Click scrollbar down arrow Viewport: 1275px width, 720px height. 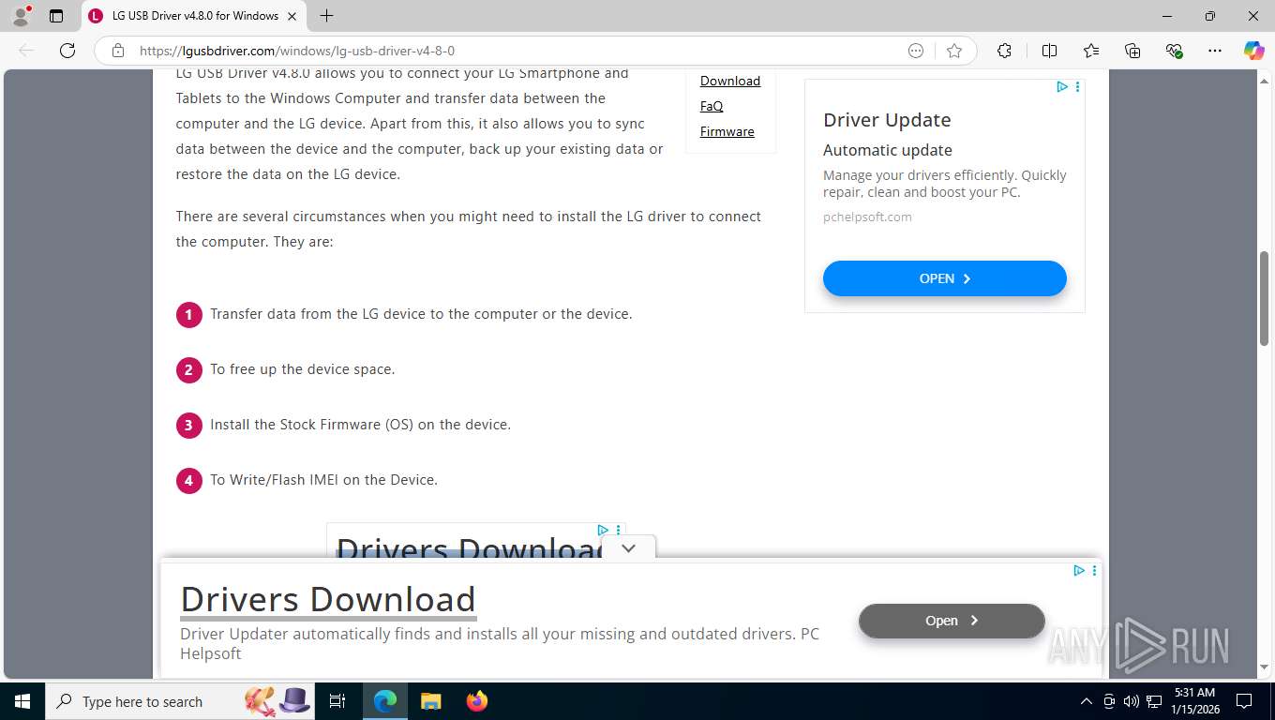tap(1264, 668)
